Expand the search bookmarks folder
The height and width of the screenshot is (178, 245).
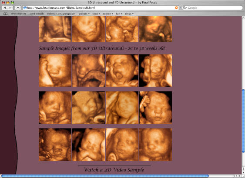pyautogui.click(x=108, y=14)
